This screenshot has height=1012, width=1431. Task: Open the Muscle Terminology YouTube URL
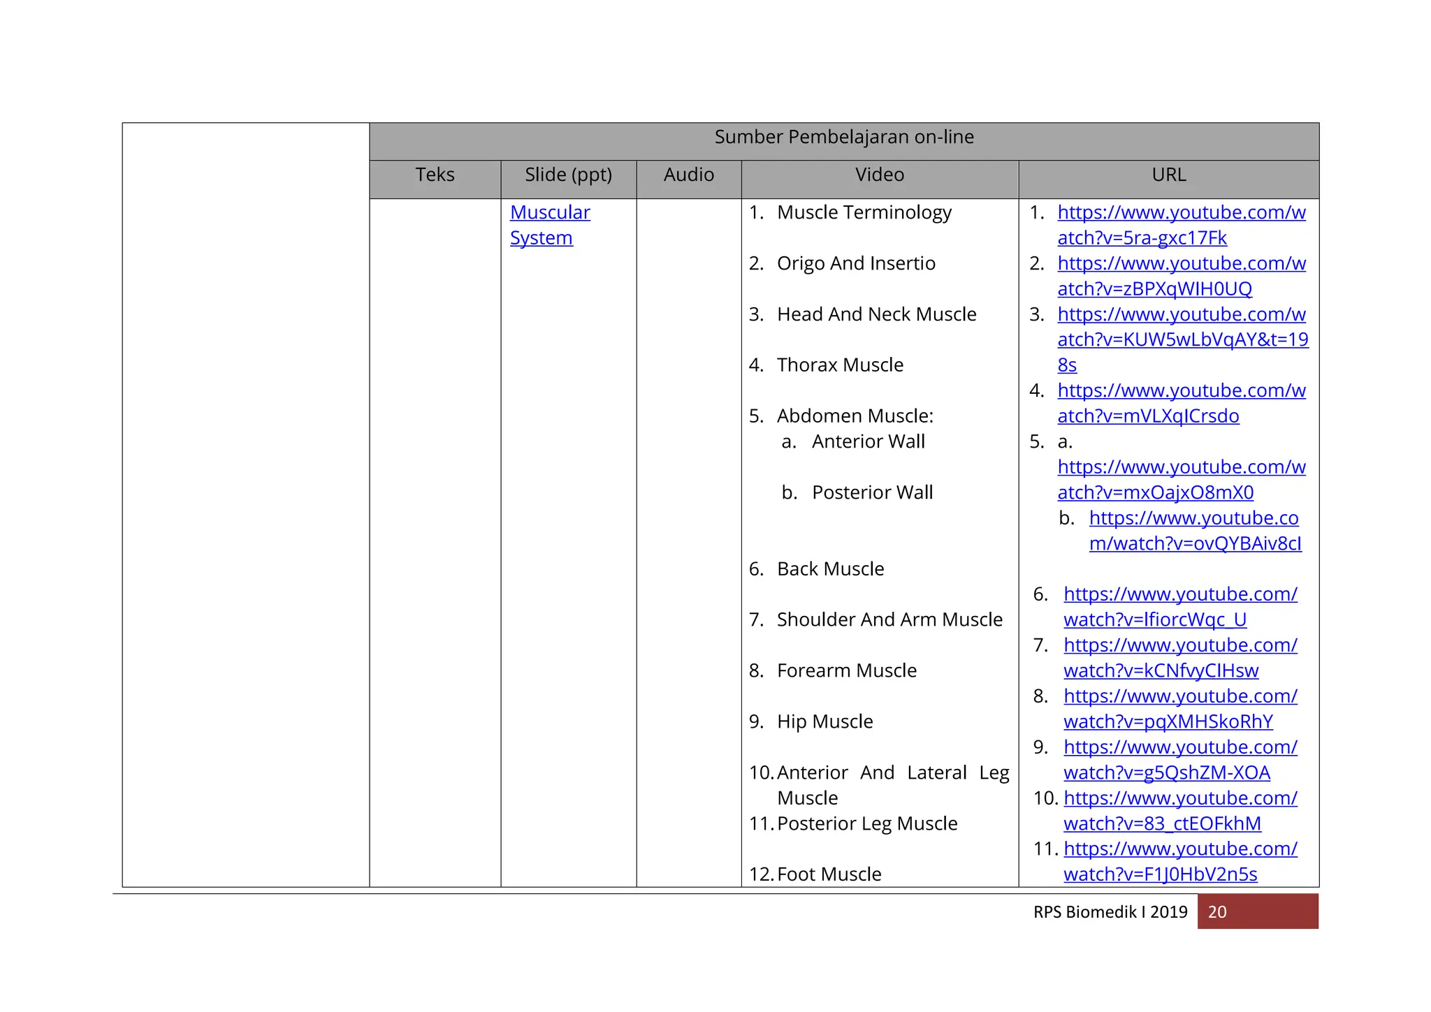click(x=1181, y=213)
